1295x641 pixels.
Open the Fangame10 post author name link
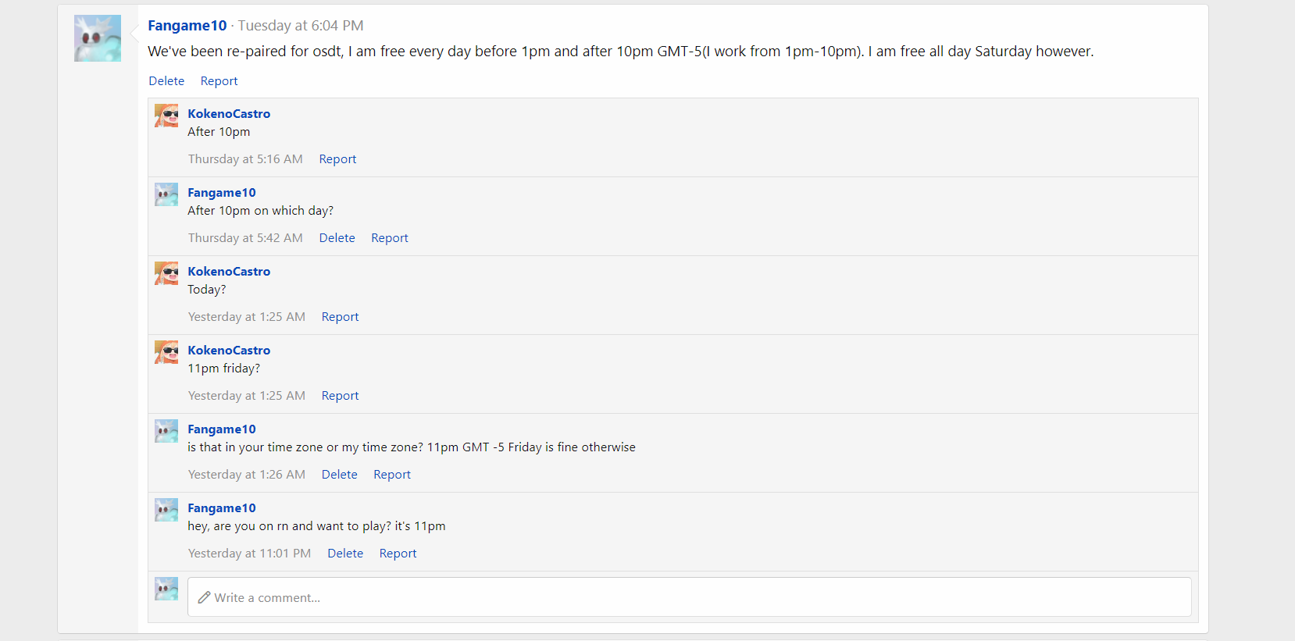[x=187, y=26]
